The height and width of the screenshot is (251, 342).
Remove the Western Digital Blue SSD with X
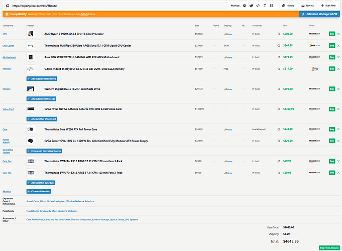[338, 89]
